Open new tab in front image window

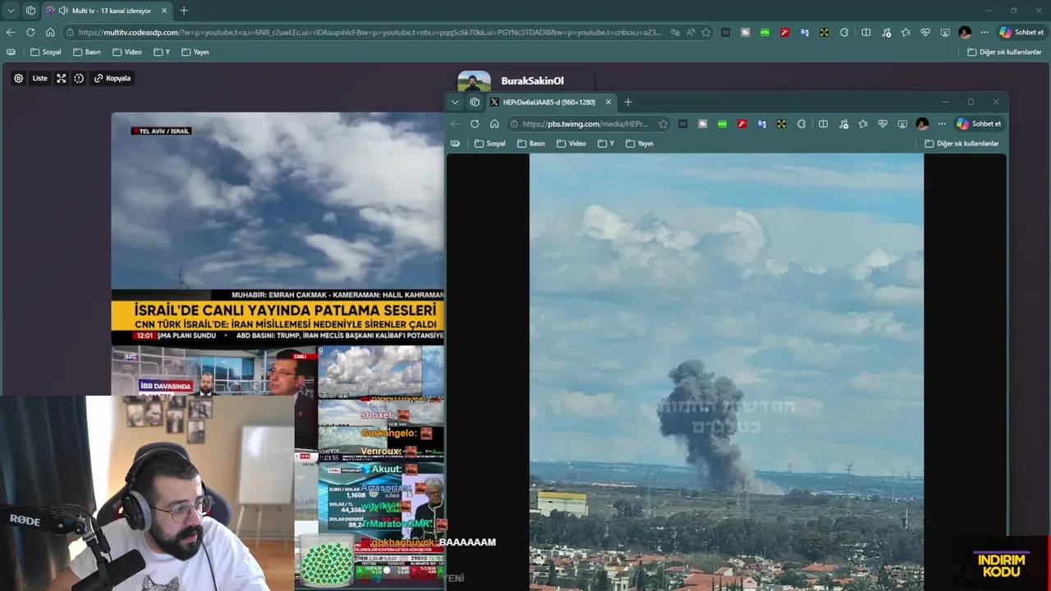pyautogui.click(x=628, y=102)
